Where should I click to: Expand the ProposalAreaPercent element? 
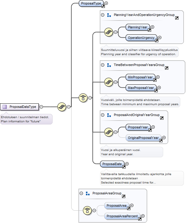coord(143,216)
